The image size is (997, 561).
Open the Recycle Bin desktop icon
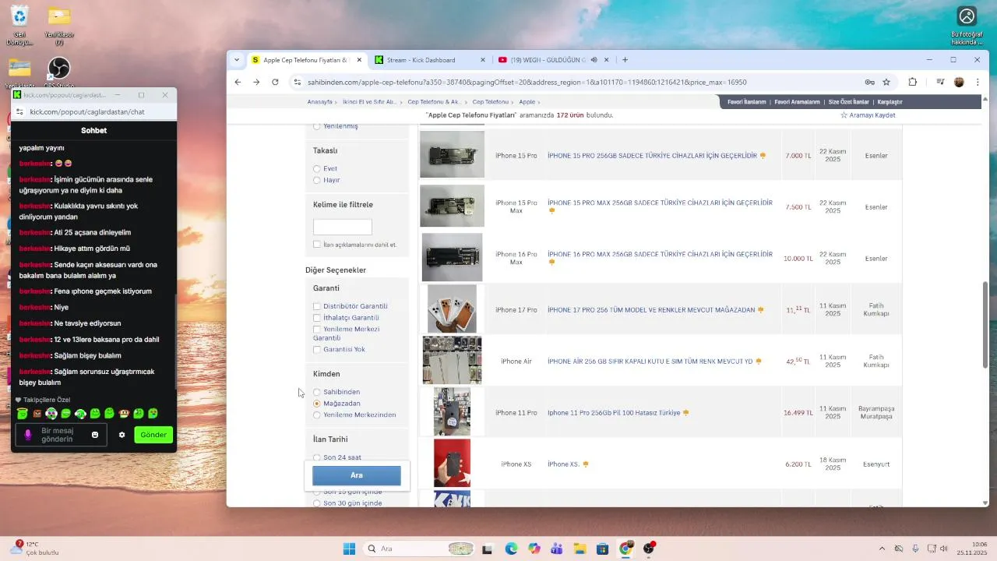[19, 25]
